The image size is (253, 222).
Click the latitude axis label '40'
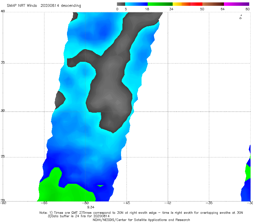(3, 11)
